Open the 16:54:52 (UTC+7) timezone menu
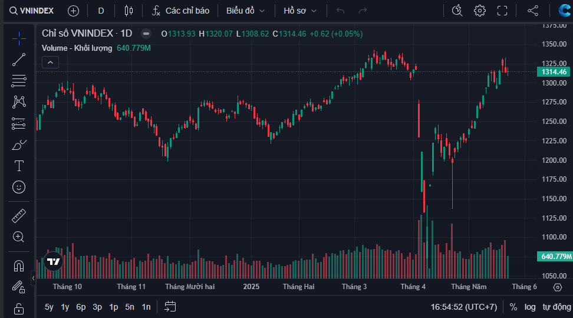The image size is (573, 318). pos(464,307)
